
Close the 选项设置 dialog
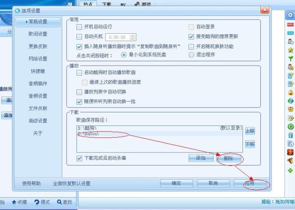click(265, 9)
